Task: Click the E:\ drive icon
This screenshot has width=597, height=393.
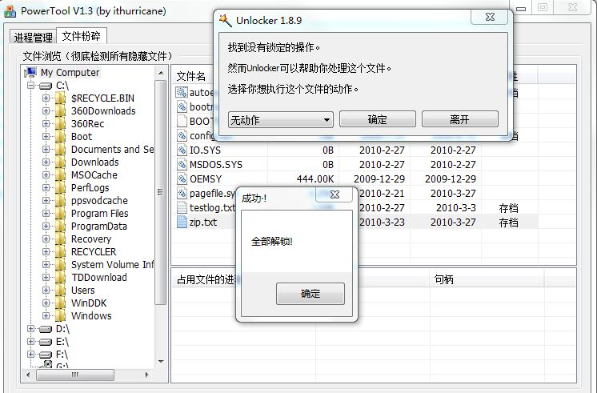Action: click(46, 342)
